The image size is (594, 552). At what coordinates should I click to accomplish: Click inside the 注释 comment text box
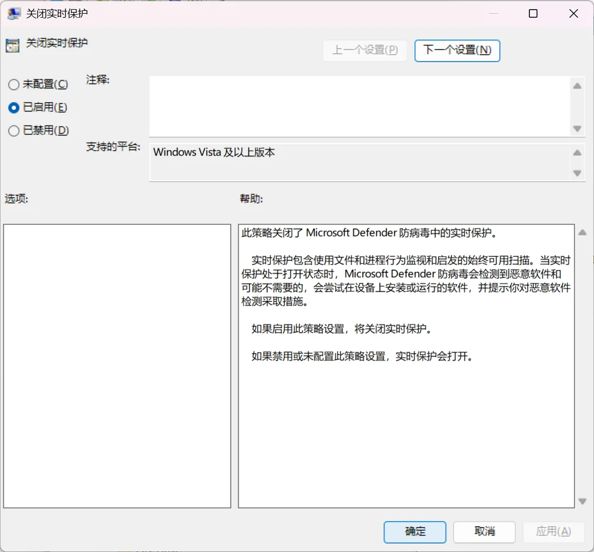pyautogui.click(x=360, y=107)
